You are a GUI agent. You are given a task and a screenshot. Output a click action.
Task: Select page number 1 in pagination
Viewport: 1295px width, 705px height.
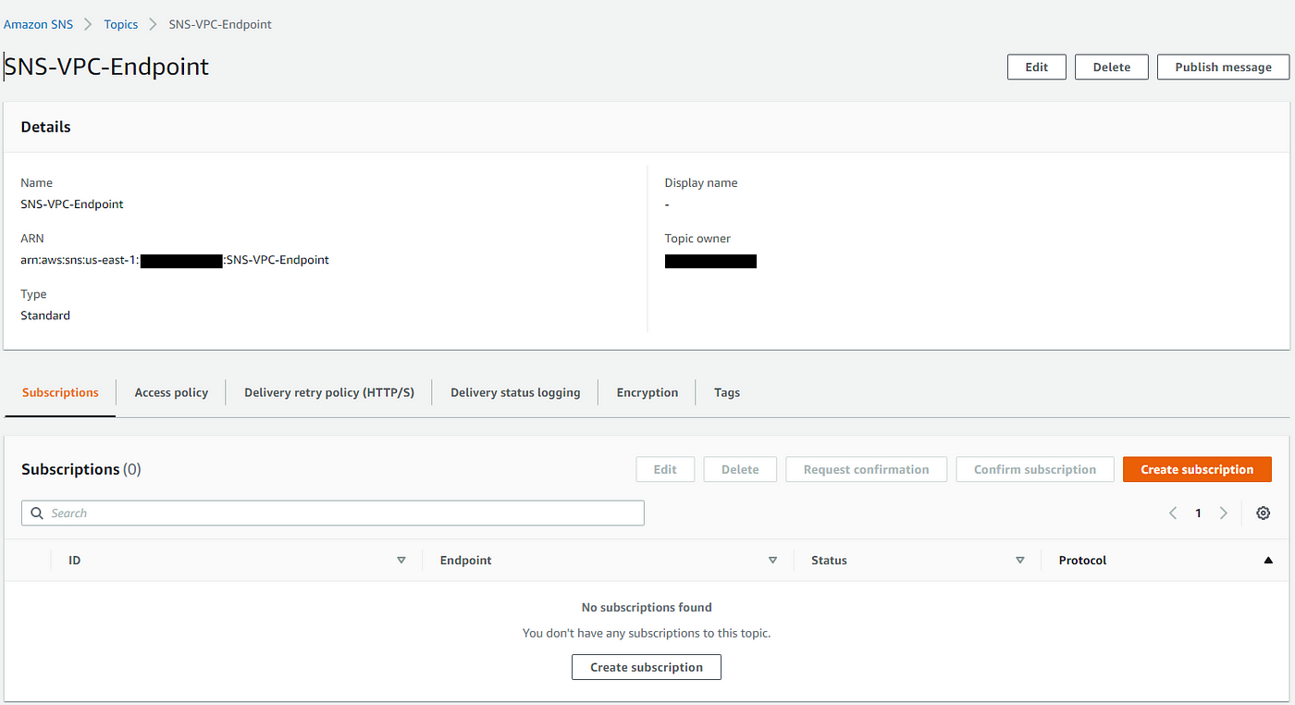point(1198,513)
